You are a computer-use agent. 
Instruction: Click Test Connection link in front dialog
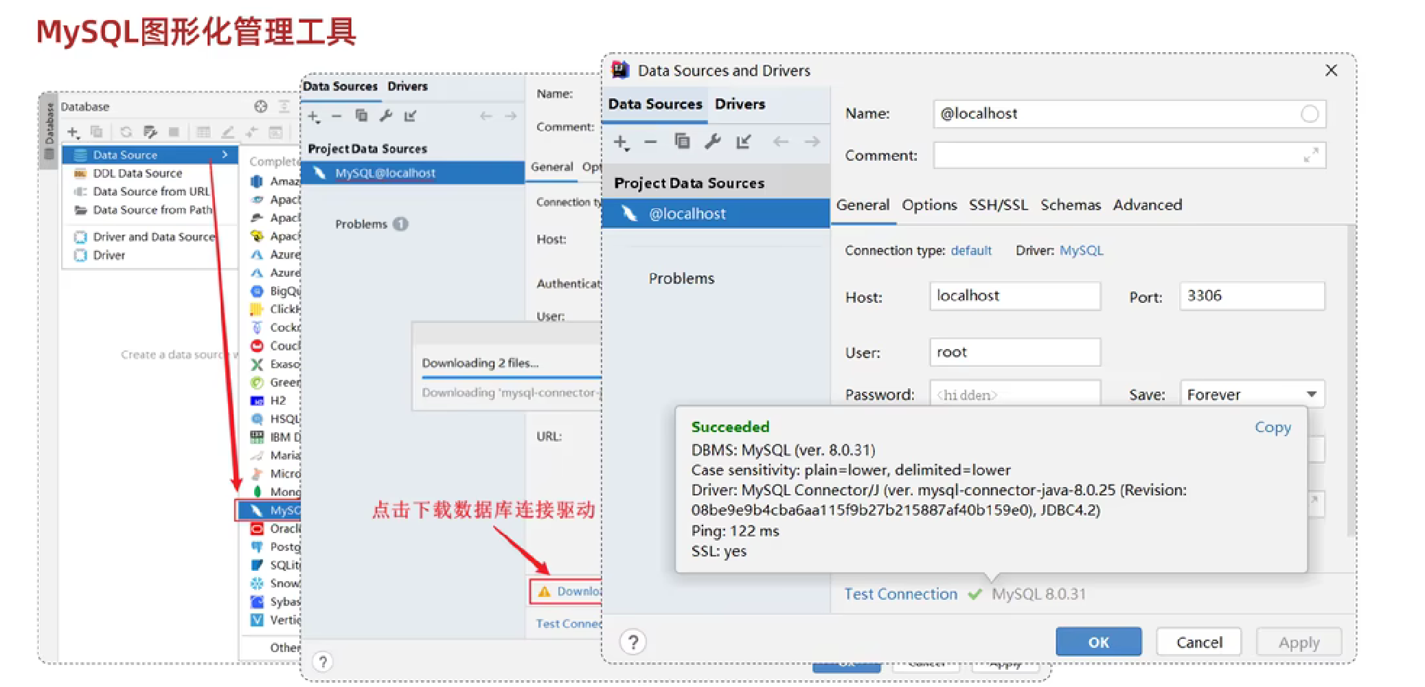point(900,594)
